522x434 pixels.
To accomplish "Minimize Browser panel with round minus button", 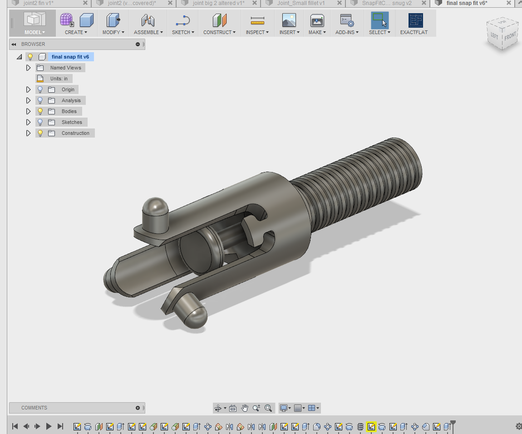I will click(x=138, y=44).
